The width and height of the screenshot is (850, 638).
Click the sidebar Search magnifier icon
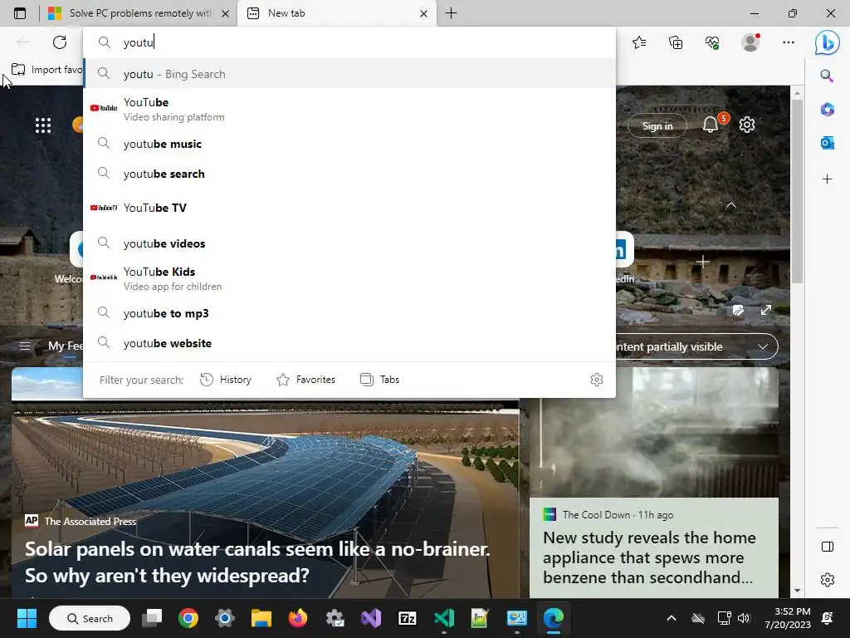coord(827,76)
